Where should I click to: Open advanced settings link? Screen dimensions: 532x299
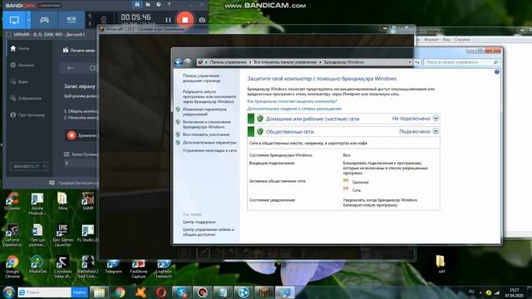tap(209, 143)
